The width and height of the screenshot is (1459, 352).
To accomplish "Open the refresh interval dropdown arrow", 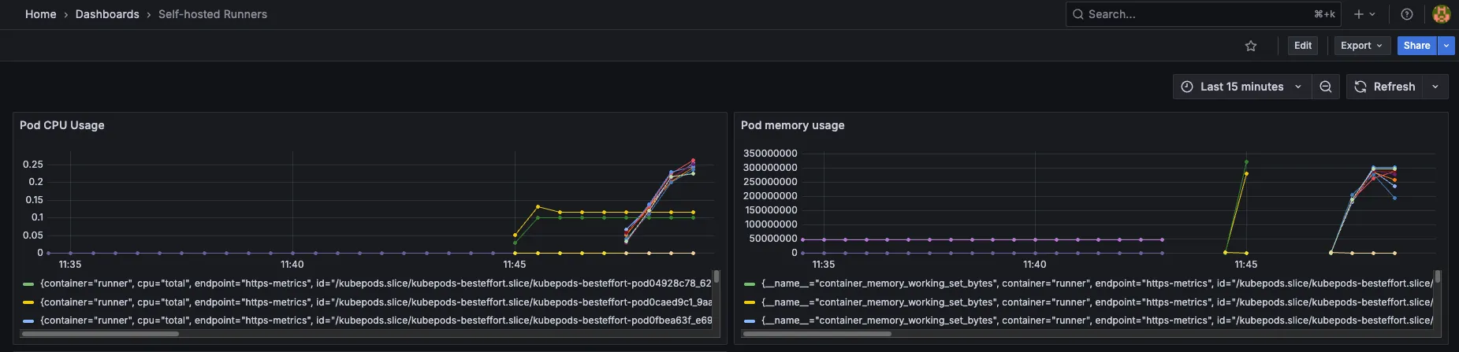I will [1435, 87].
